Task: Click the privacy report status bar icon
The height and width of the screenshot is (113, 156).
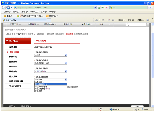Action: [101, 109]
